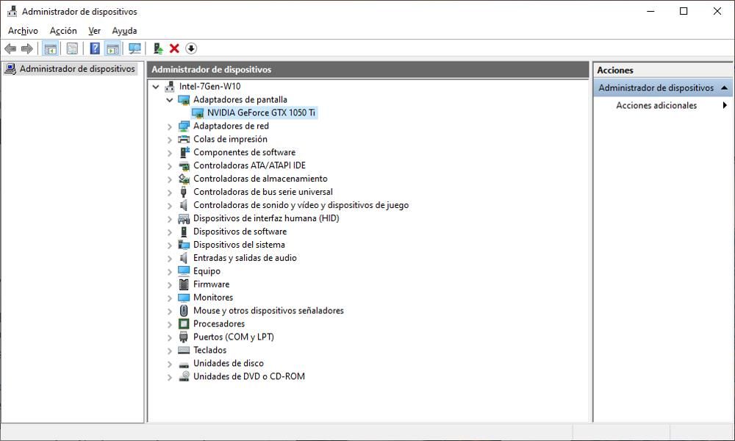The width and height of the screenshot is (735, 441).
Task: Expand the Dispositivos de software node
Action: click(170, 232)
